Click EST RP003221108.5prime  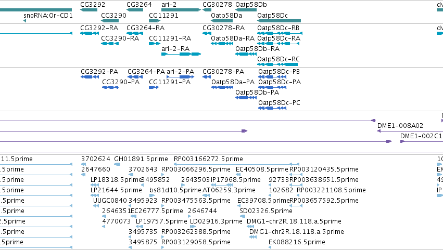331,190
